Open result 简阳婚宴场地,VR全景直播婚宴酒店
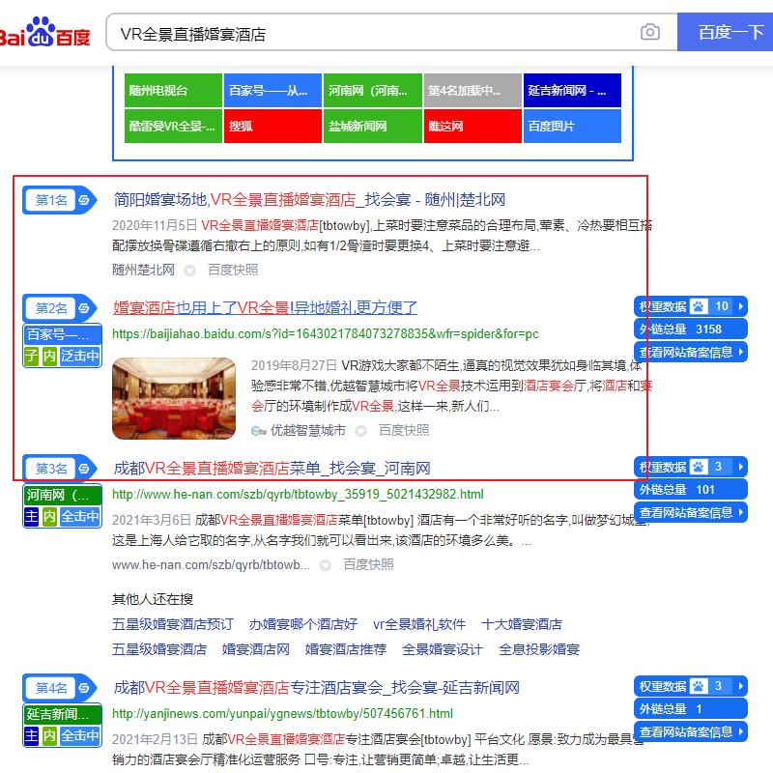773x773 pixels. click(309, 200)
